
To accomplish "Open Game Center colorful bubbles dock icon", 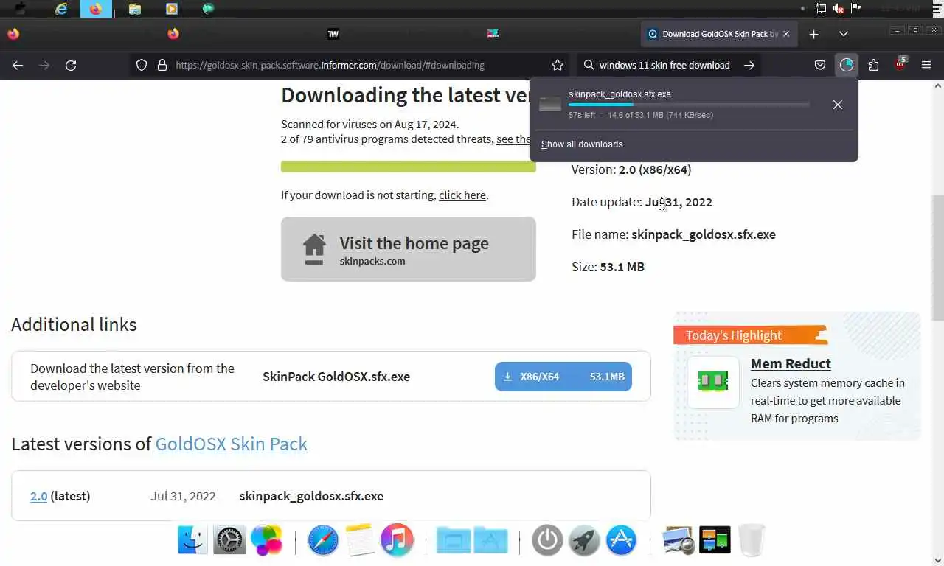I will 266,540.
